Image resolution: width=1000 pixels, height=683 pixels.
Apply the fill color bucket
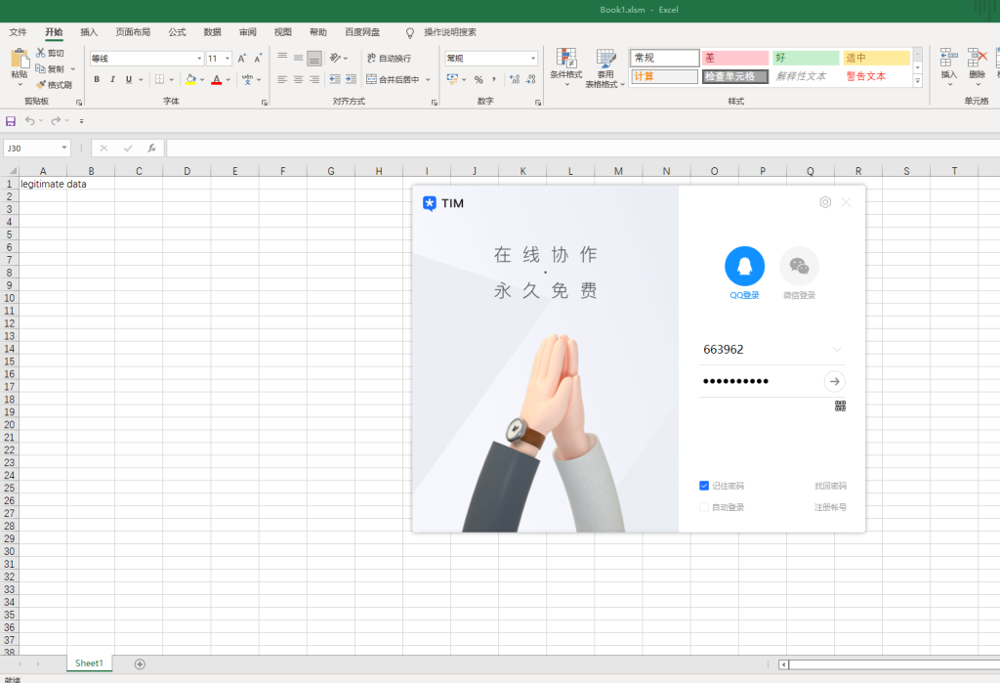190,79
